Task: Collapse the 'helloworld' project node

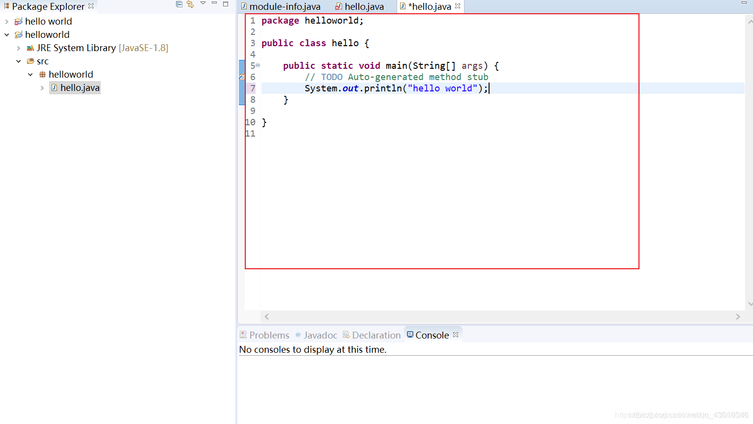Action: 6,35
